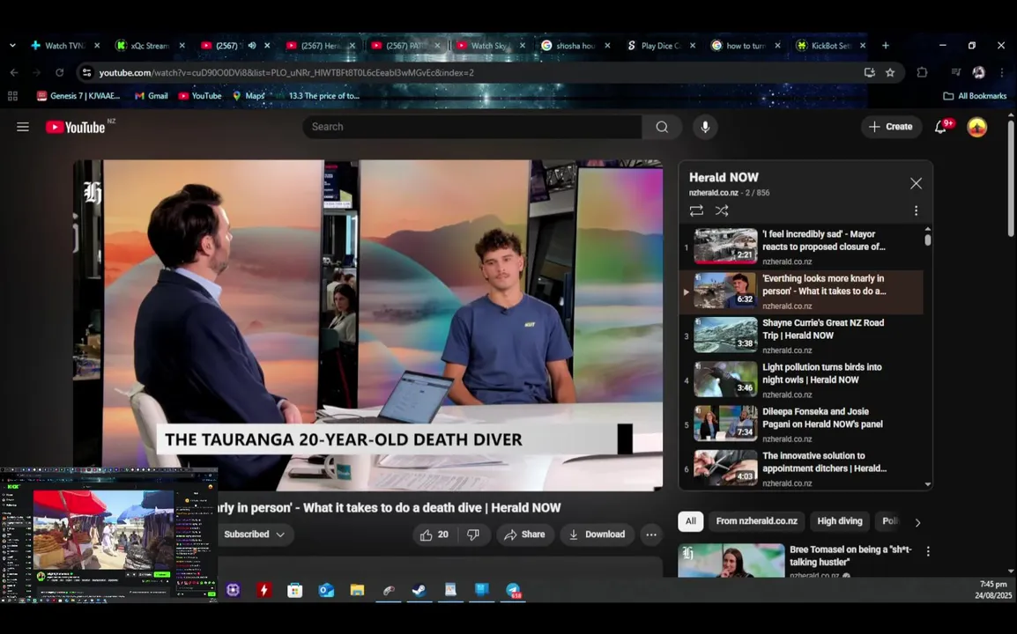Focus the YouTube search field
The width and height of the screenshot is (1017, 634).
coord(473,127)
